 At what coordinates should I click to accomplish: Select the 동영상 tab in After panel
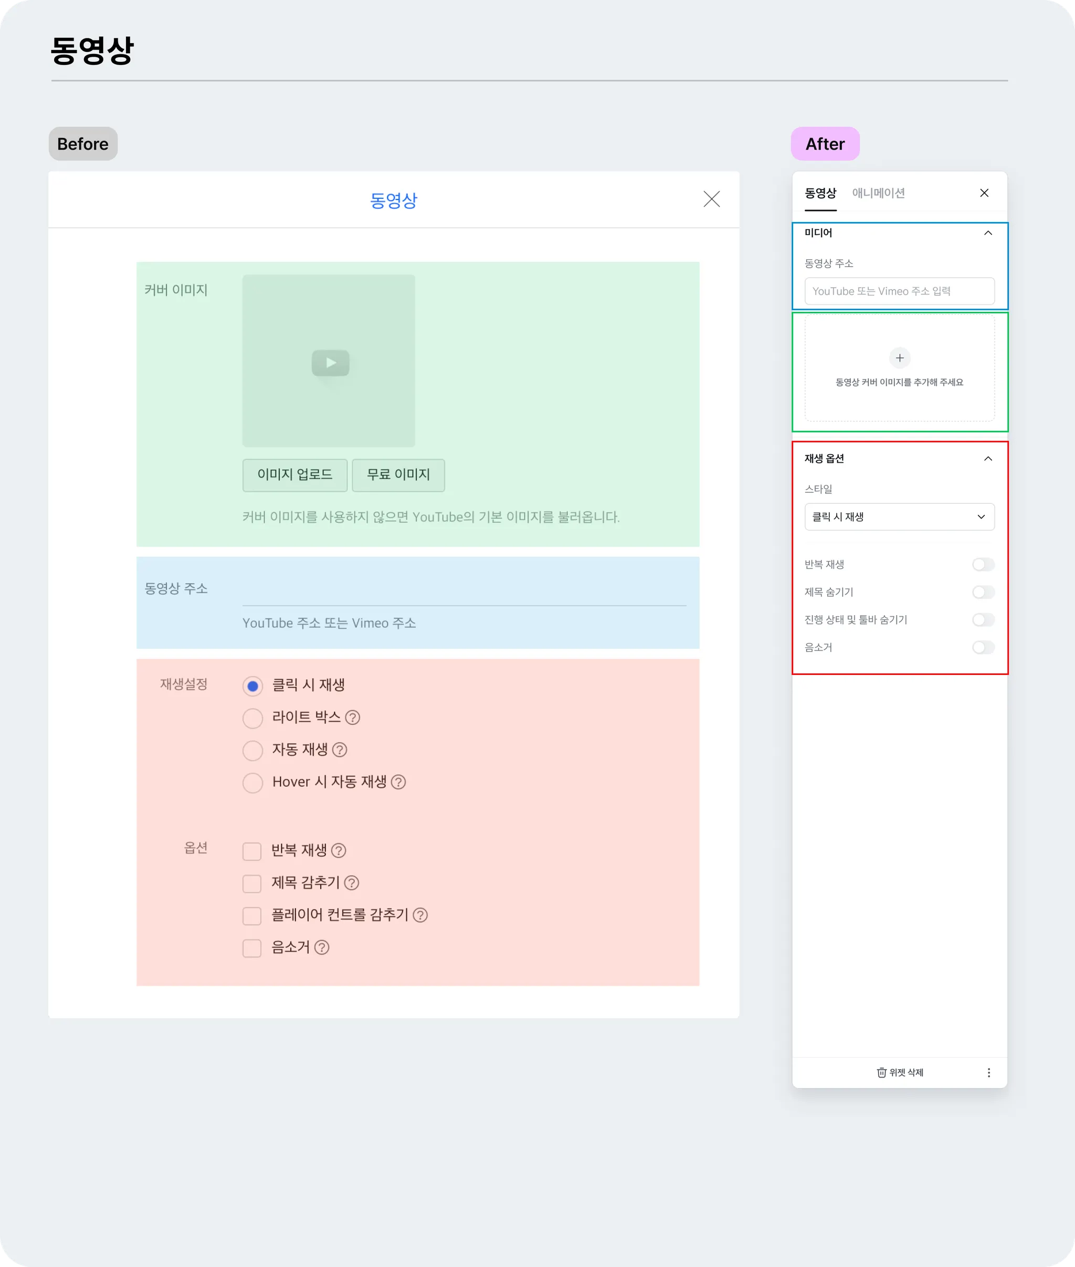(820, 193)
